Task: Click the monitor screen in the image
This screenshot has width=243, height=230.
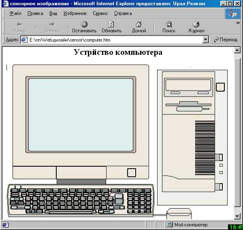Action: click(x=81, y=115)
